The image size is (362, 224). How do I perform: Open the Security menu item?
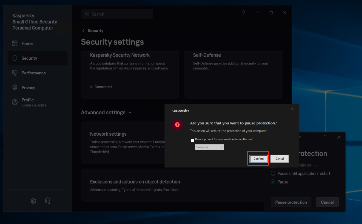click(37, 58)
